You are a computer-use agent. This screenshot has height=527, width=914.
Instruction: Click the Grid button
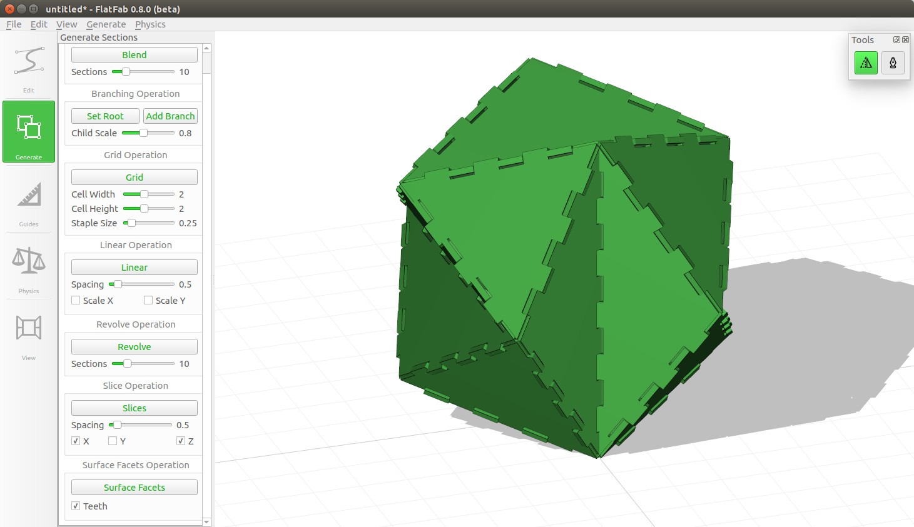pyautogui.click(x=135, y=178)
